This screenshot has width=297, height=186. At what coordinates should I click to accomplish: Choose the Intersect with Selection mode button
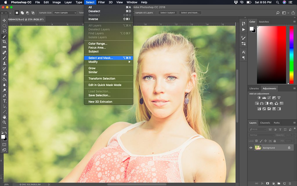click(x=33, y=13)
